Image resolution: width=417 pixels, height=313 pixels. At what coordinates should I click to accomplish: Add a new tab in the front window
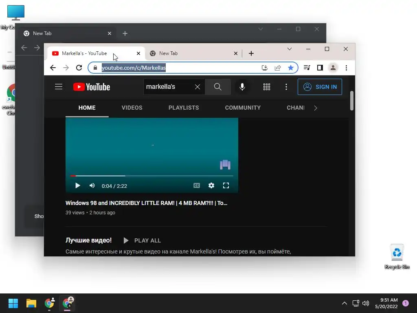tap(251, 53)
